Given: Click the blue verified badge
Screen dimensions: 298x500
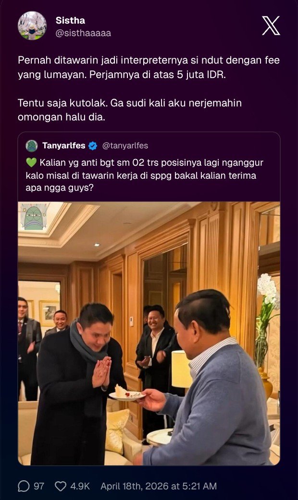Looking at the screenshot, I should pyautogui.click(x=93, y=146).
